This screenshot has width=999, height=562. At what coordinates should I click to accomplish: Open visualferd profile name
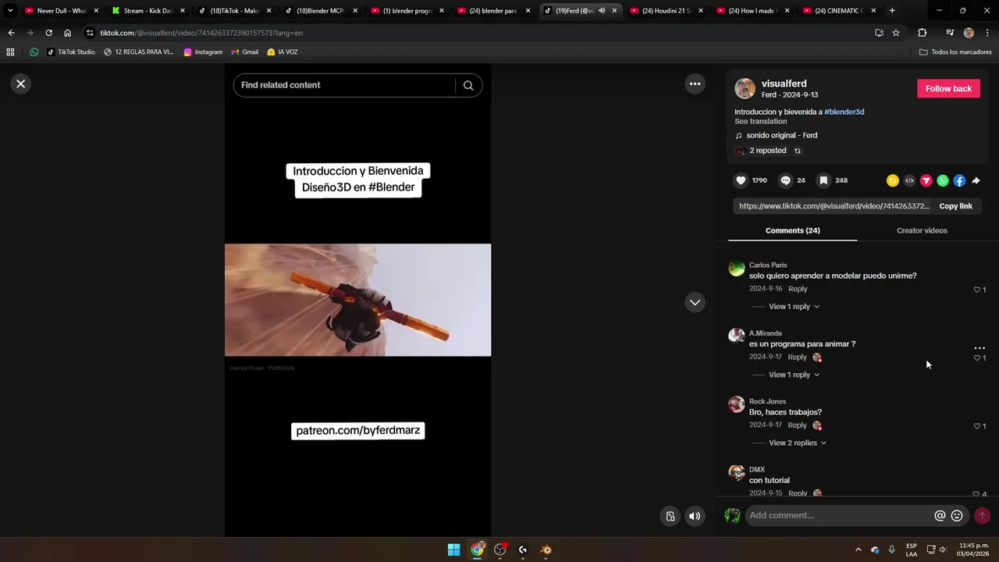pos(784,84)
